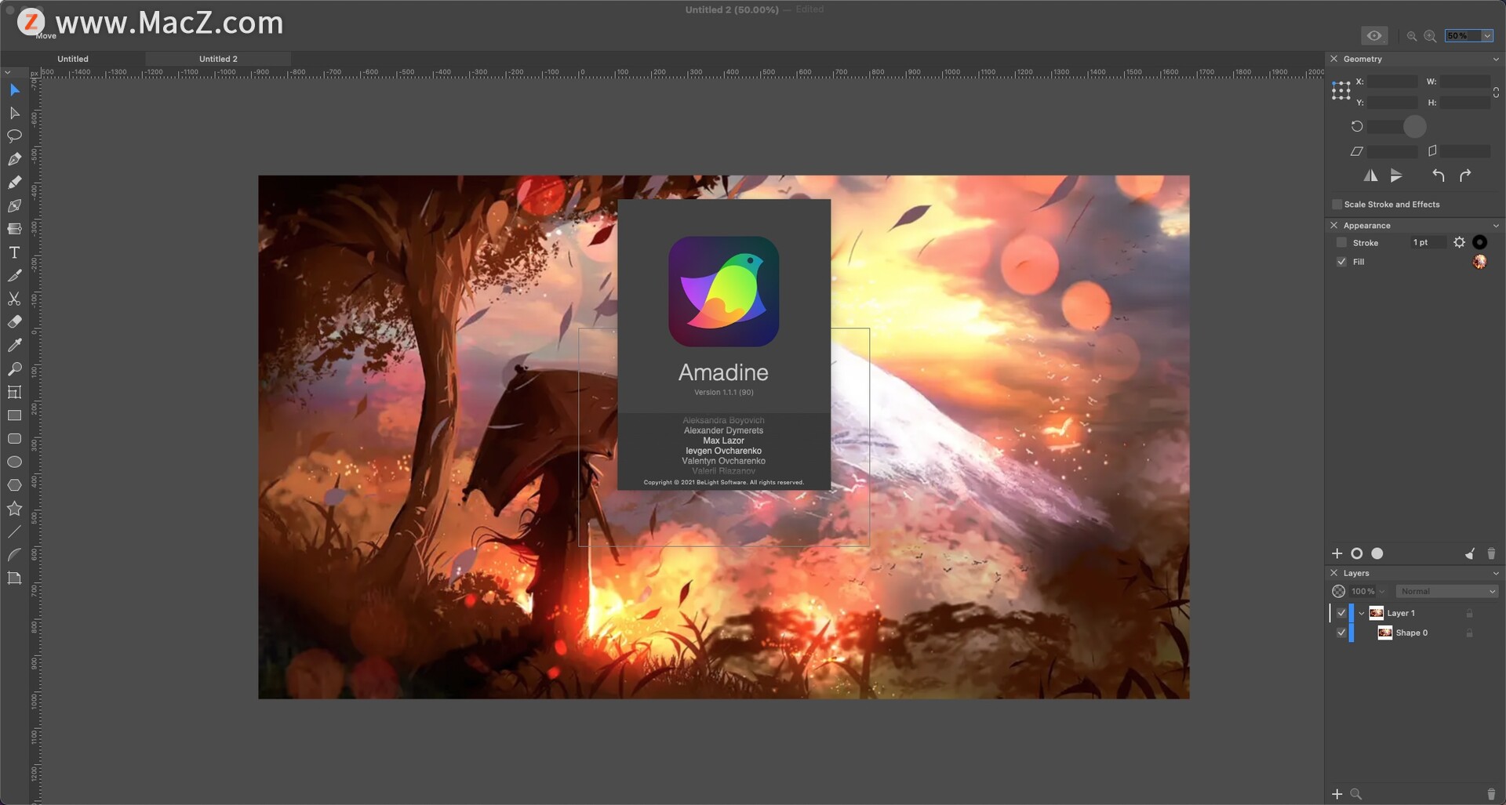Select the Move selection arrow tool
This screenshot has width=1506, height=805.
14,90
